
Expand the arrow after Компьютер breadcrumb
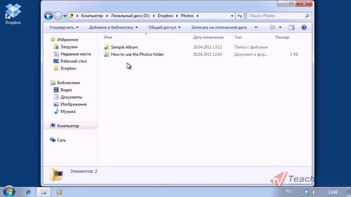tap(107, 16)
